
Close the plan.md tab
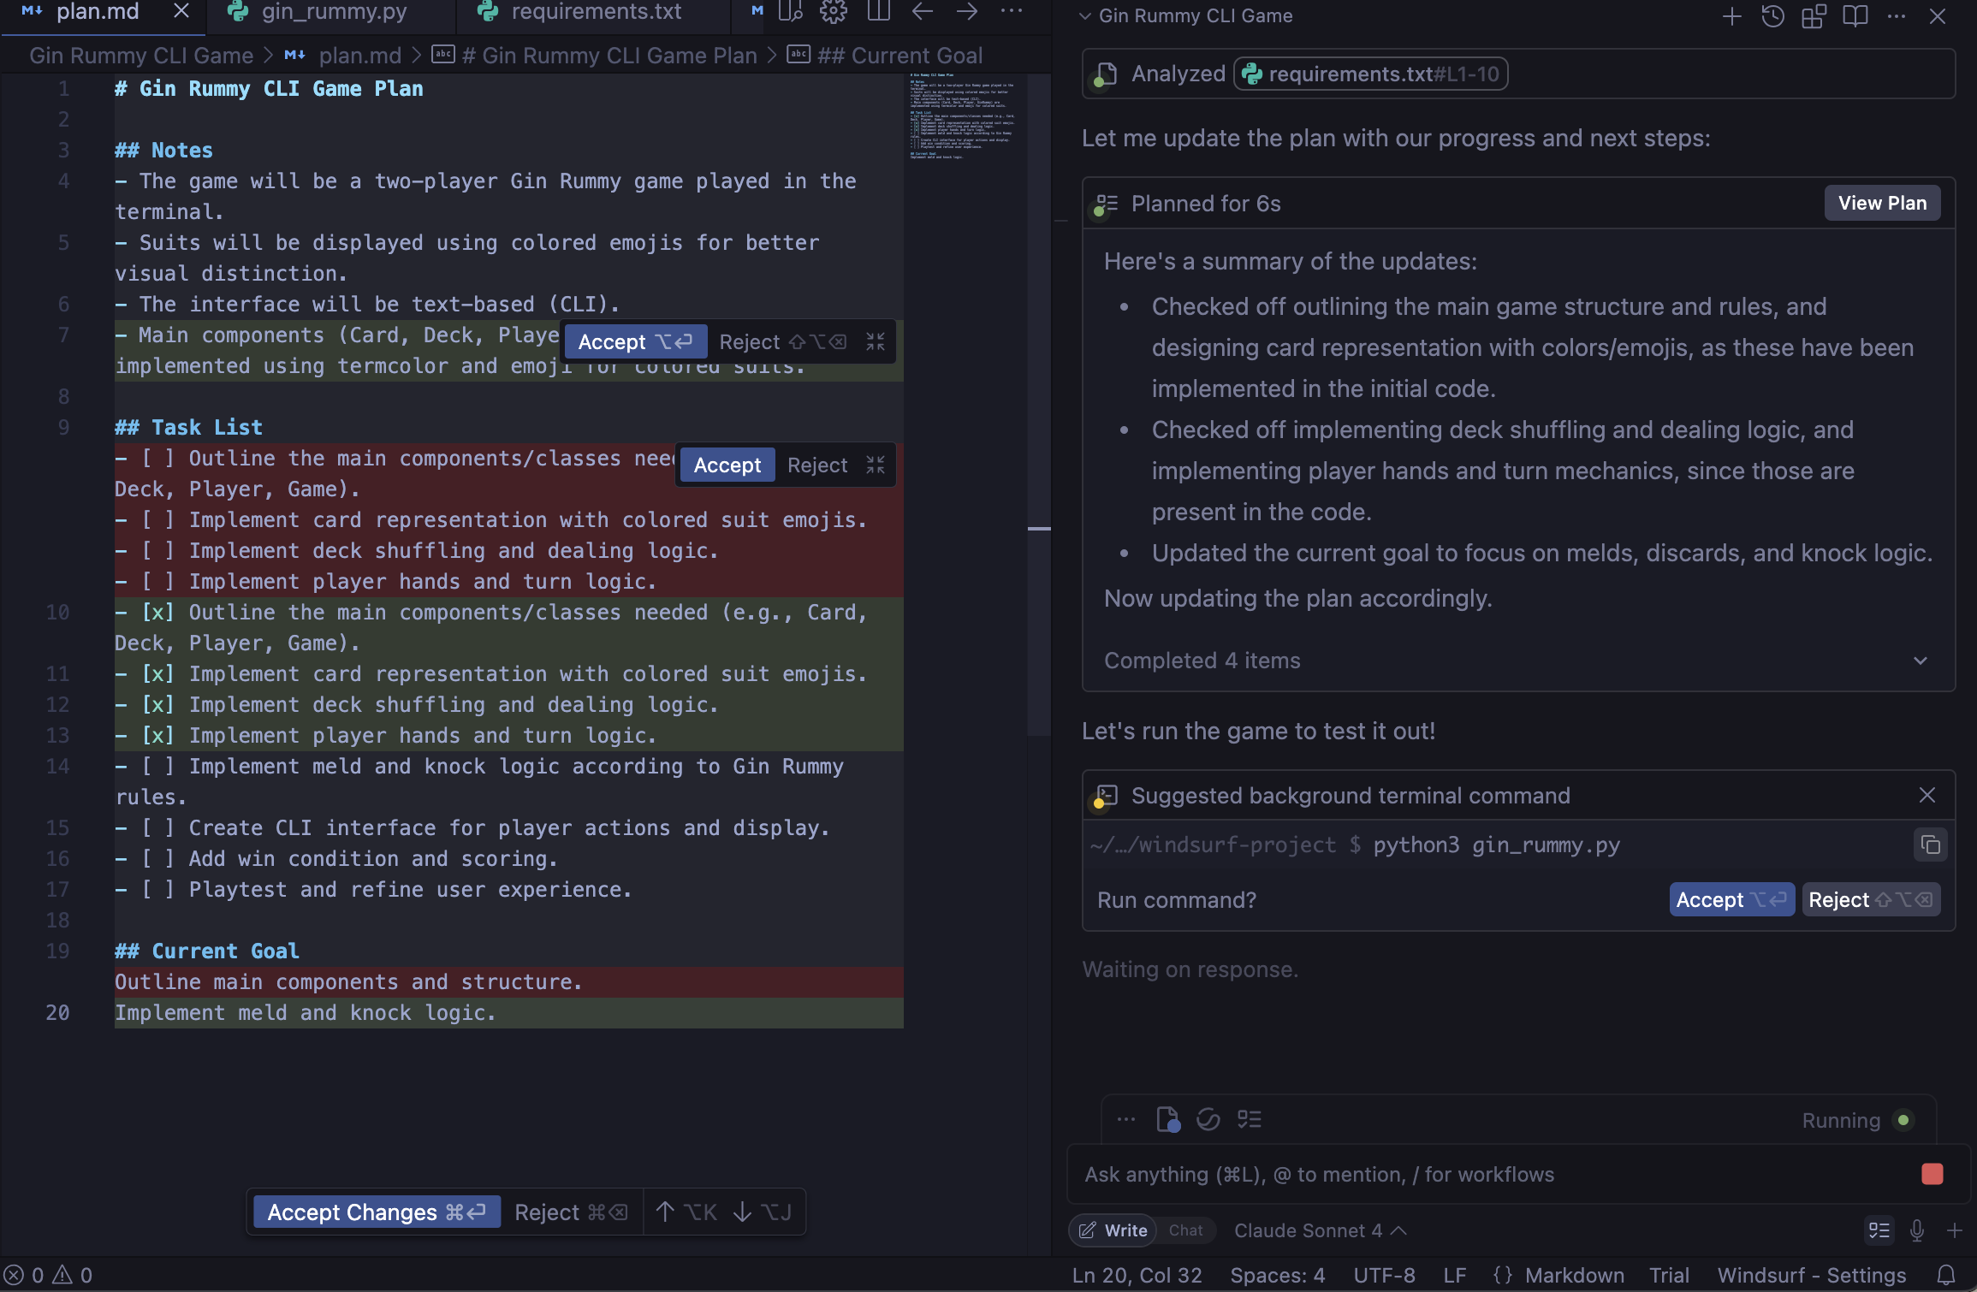[181, 12]
